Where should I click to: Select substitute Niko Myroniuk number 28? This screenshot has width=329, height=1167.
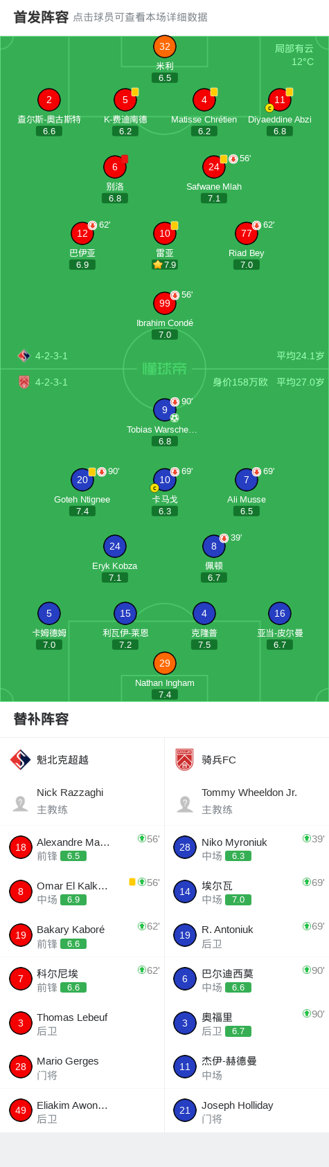tap(247, 848)
